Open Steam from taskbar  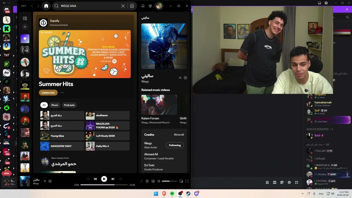tap(188, 194)
